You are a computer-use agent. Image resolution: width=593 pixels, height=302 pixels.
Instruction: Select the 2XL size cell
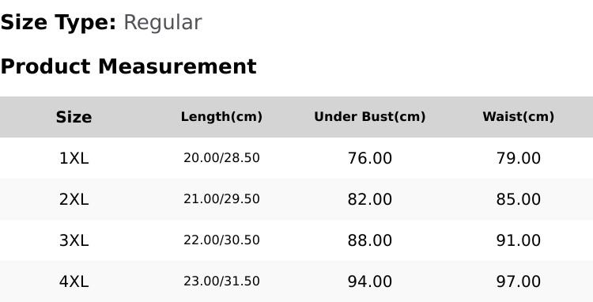point(74,199)
